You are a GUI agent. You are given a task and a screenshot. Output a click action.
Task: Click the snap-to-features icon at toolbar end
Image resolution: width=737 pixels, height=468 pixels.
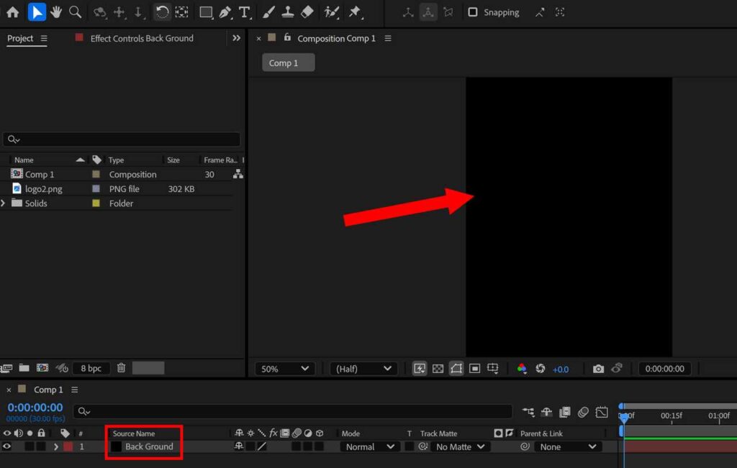[560, 12]
